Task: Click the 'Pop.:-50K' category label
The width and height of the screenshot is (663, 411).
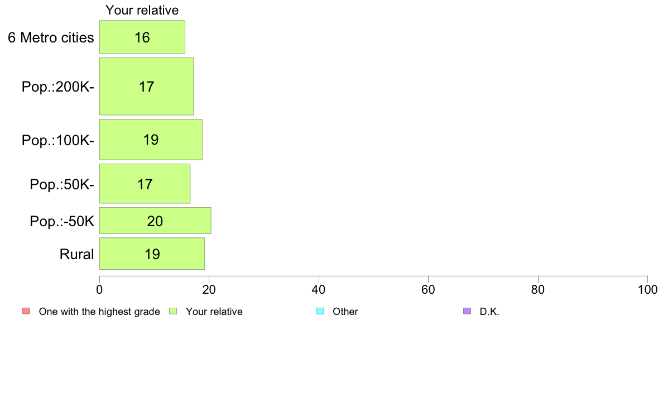Action: point(62,221)
